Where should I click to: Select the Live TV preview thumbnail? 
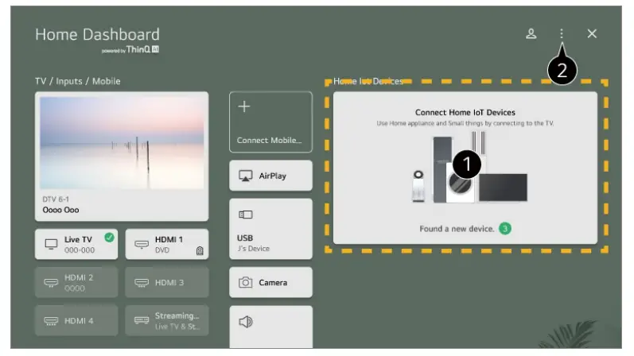click(x=122, y=143)
